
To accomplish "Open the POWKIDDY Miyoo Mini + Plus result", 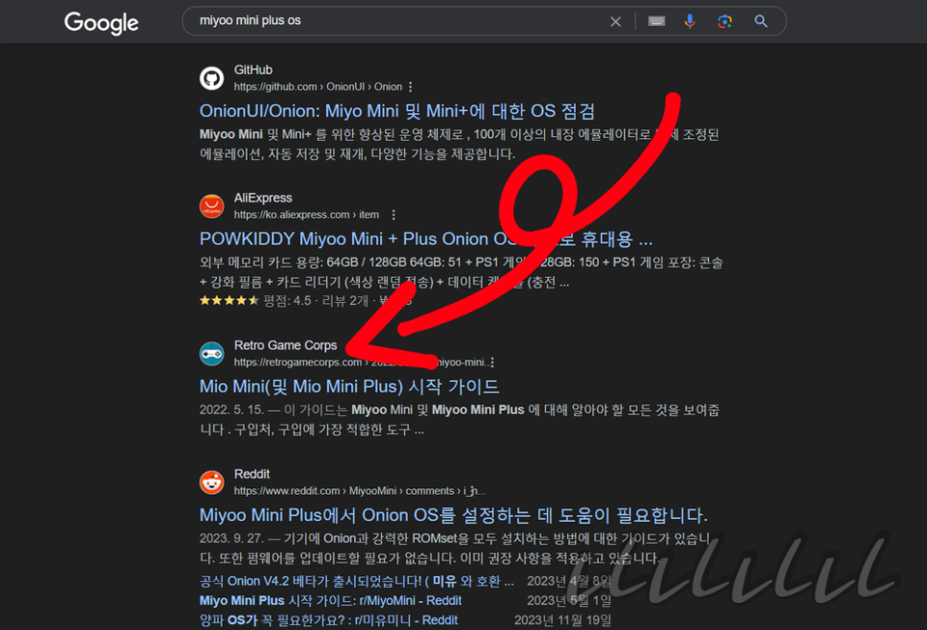I will click(x=426, y=239).
